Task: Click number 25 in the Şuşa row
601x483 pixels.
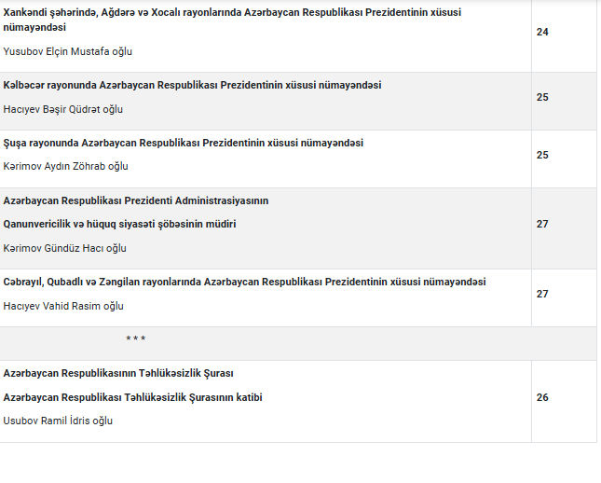Action: click(542, 155)
